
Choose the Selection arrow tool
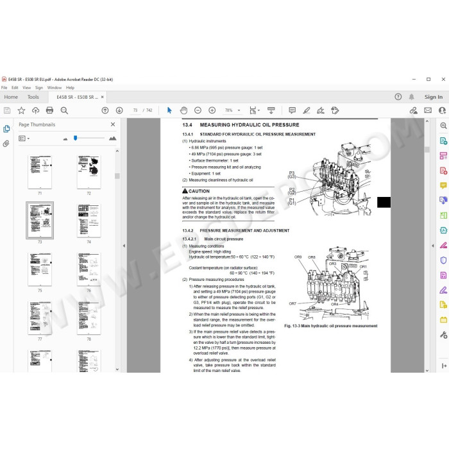pyautogui.click(x=169, y=110)
